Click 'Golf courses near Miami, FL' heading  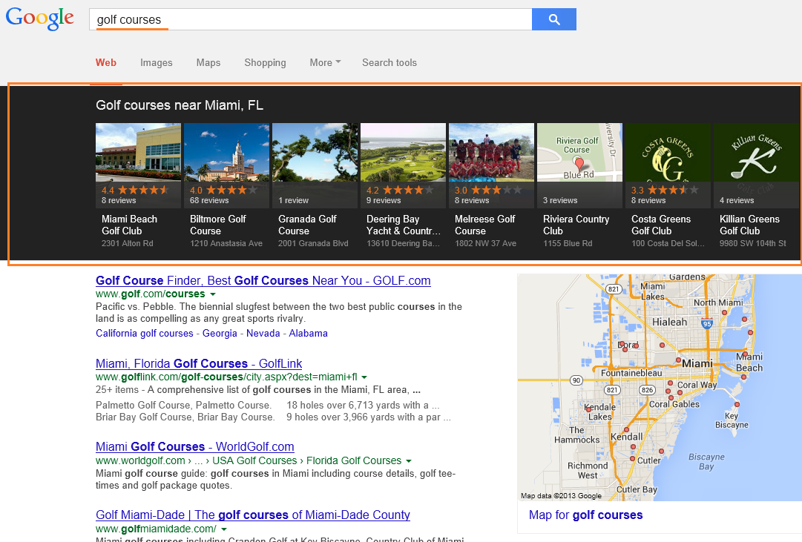pos(180,105)
